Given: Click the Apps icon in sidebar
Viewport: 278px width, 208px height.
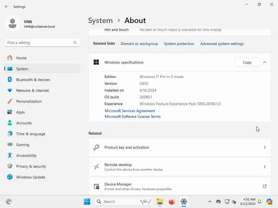Looking at the screenshot, I should tap(10, 112).
